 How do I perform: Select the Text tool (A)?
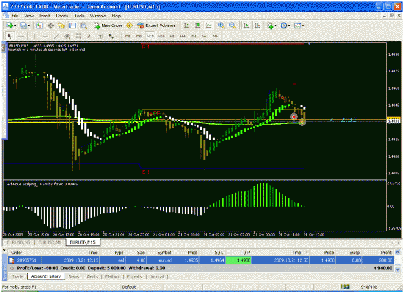click(89, 36)
